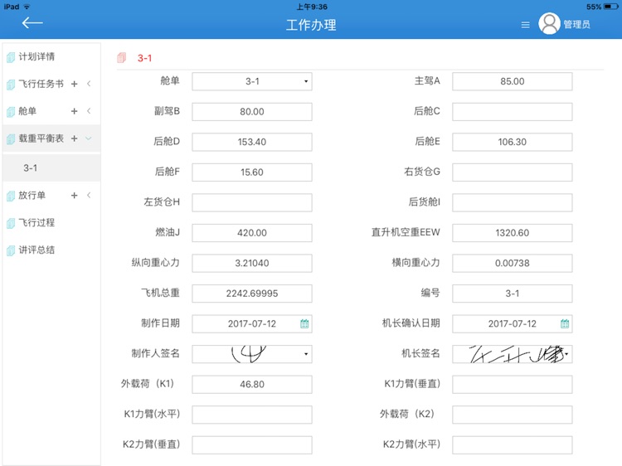622x466 pixels.
Task: Click the 载重平衡表 document icon
Action: (11, 139)
